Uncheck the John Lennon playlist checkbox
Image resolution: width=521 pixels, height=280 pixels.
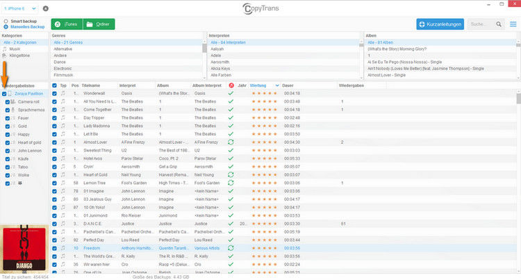(x=8, y=151)
